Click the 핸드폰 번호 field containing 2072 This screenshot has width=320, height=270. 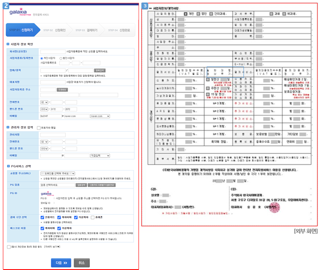pos(71,109)
